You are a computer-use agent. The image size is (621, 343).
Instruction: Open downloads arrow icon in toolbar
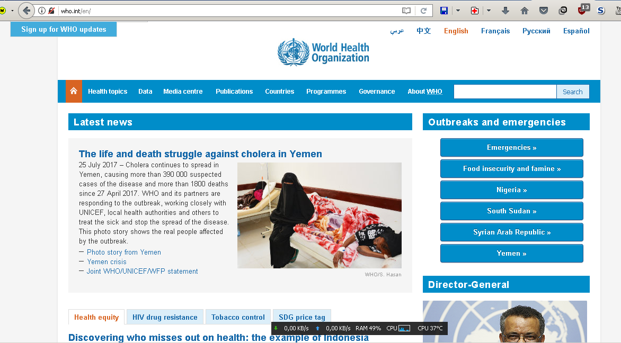[505, 11]
